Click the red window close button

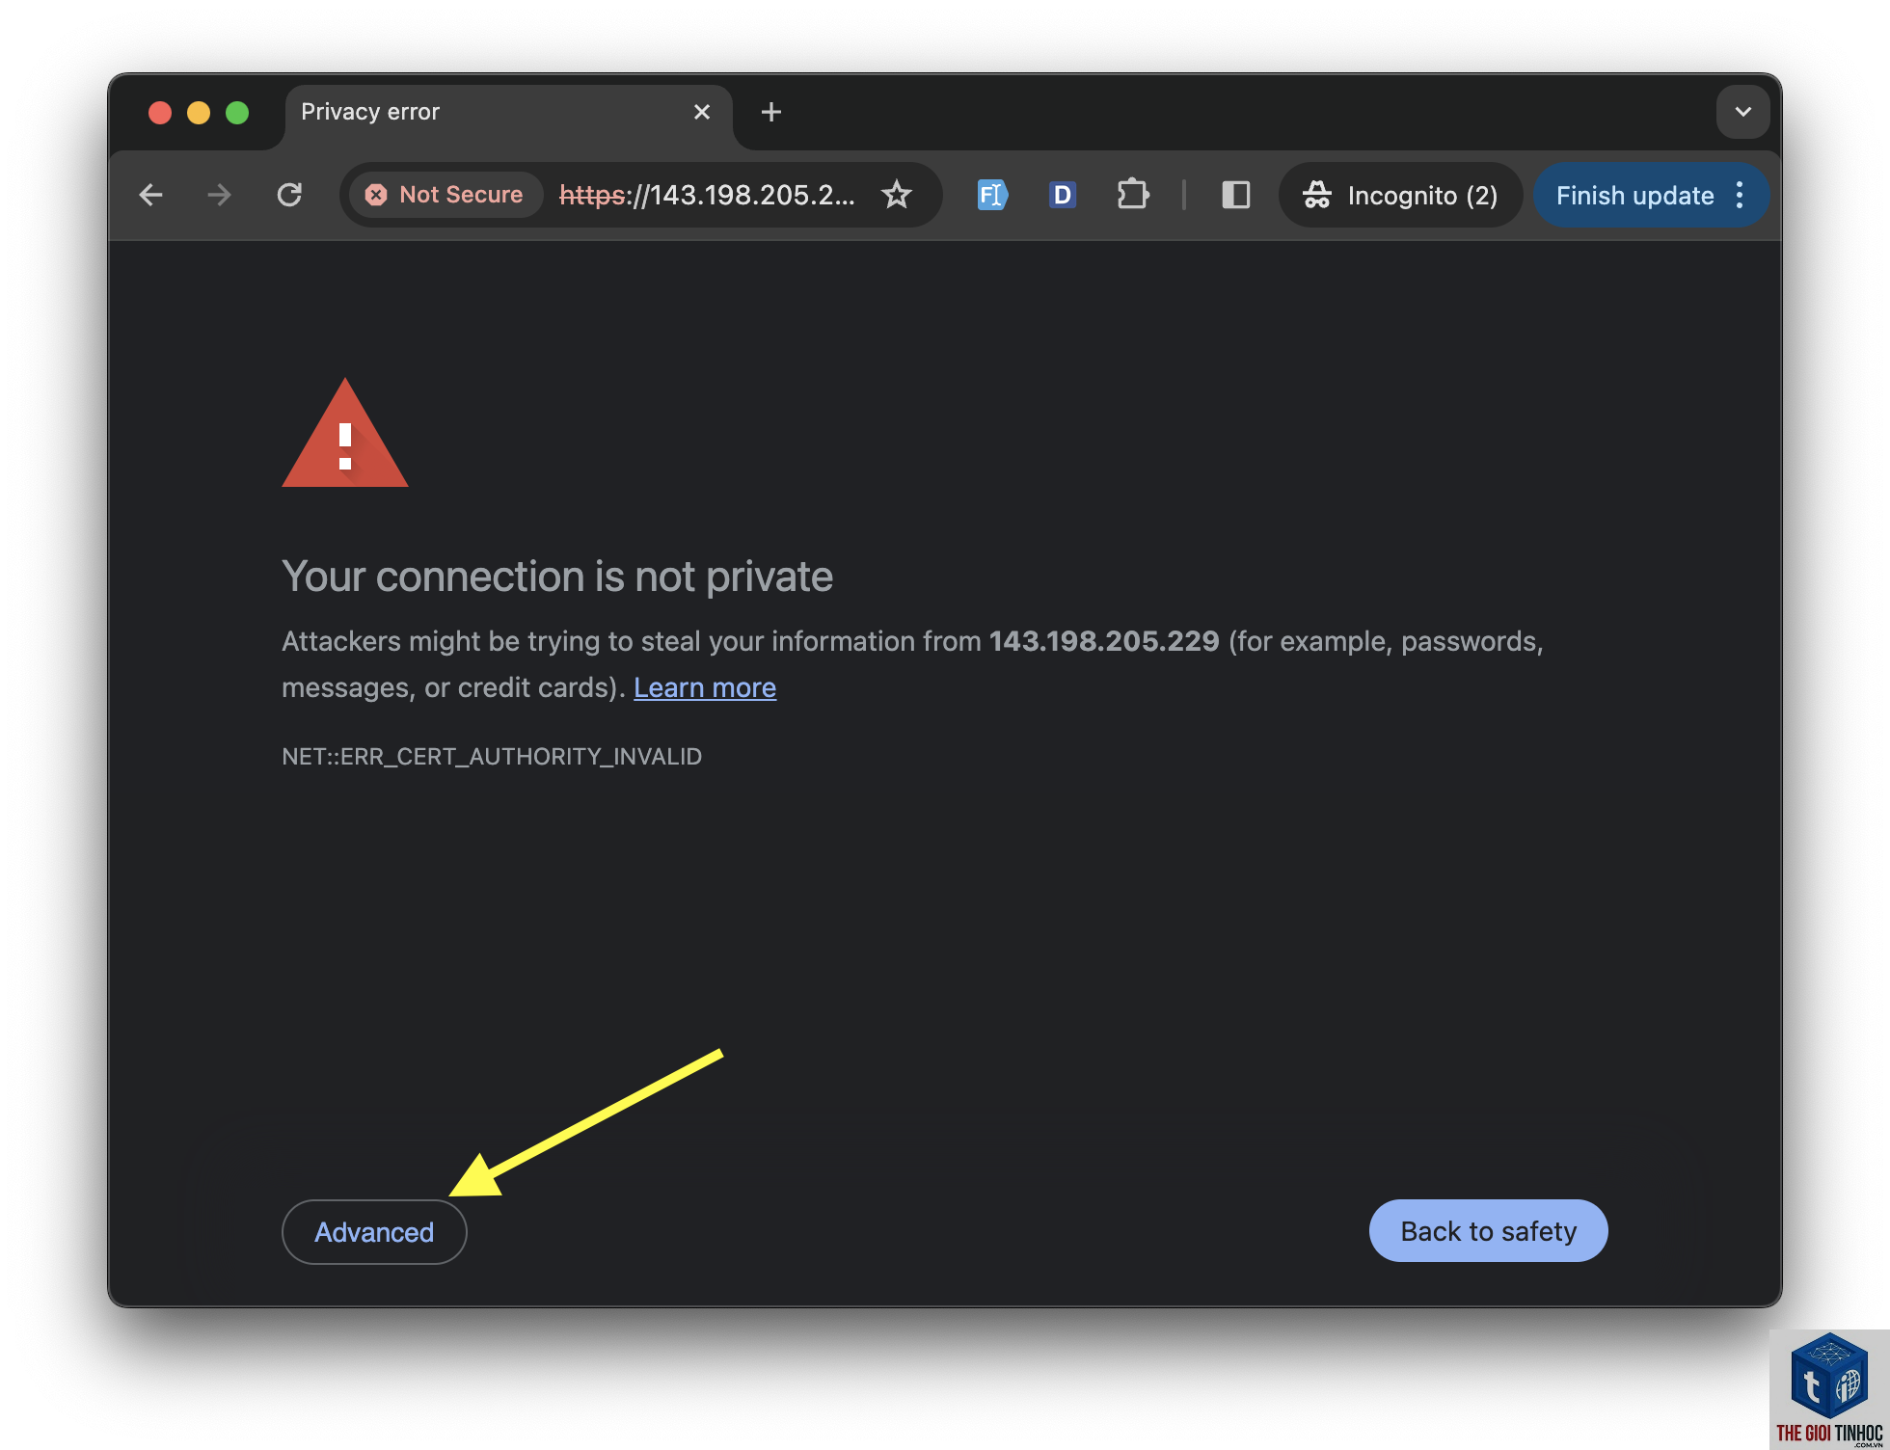point(160,113)
